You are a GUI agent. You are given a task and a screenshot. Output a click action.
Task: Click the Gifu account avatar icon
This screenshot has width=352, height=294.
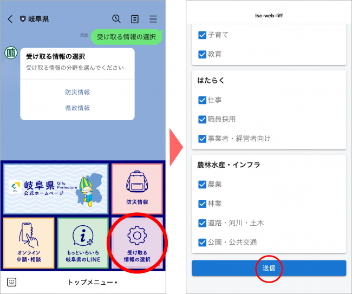tap(11, 53)
